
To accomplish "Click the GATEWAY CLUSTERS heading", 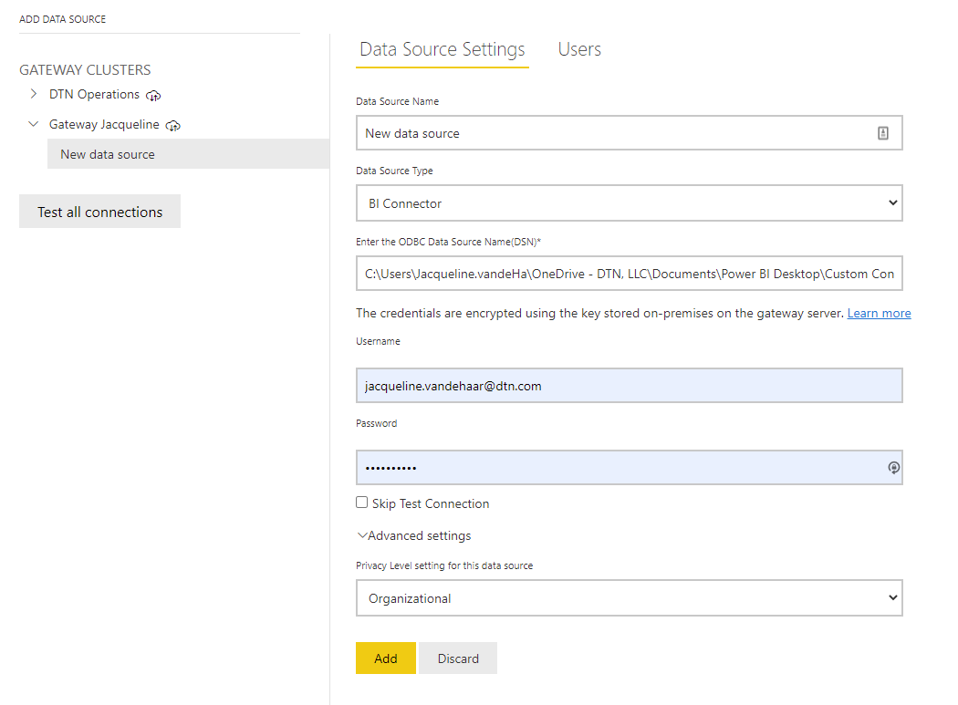I will (85, 70).
